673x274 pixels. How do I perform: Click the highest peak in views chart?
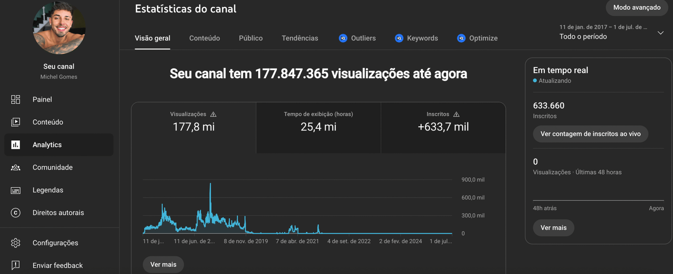pyautogui.click(x=210, y=184)
